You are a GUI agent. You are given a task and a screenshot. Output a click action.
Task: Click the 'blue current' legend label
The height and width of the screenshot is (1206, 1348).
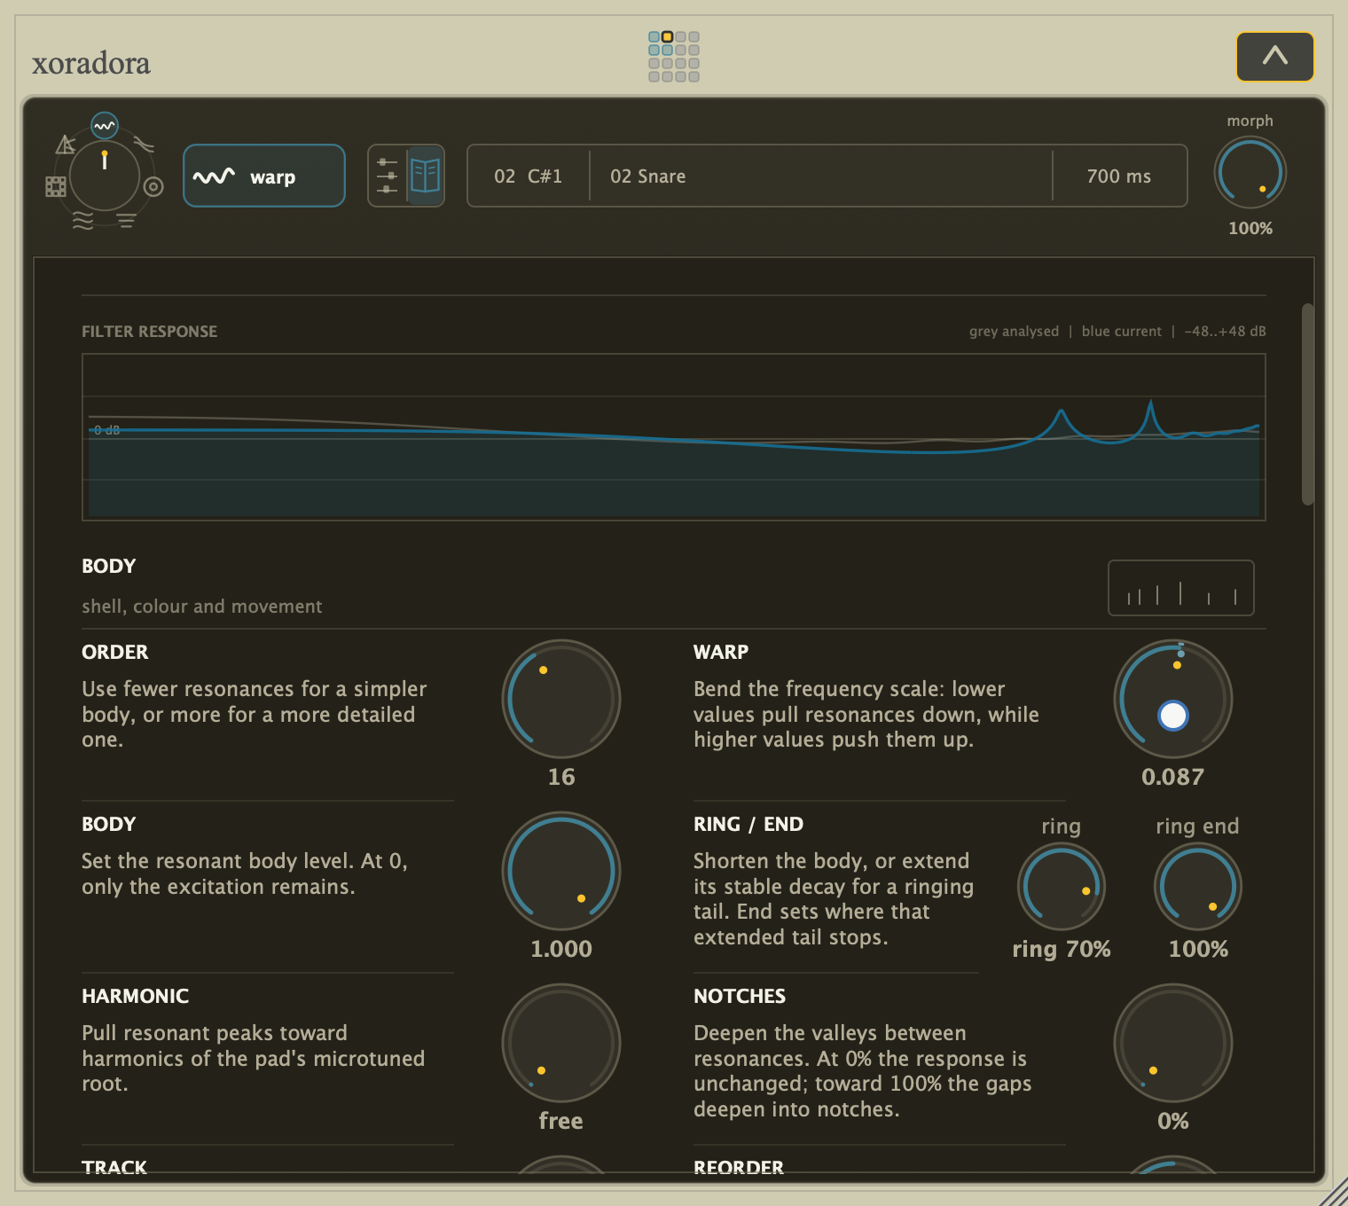tap(1121, 331)
